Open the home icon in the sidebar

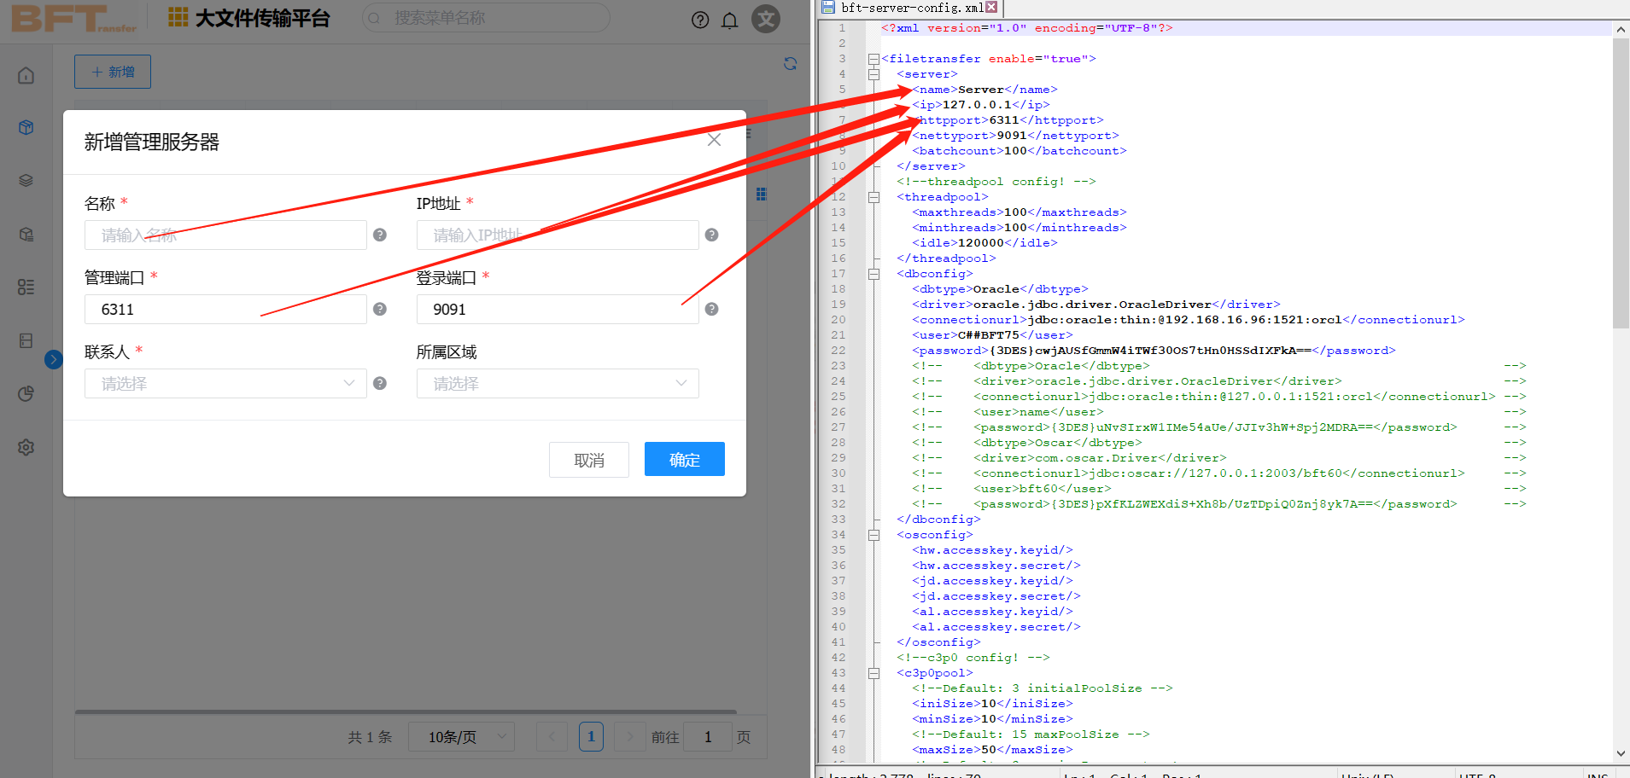coord(26,75)
